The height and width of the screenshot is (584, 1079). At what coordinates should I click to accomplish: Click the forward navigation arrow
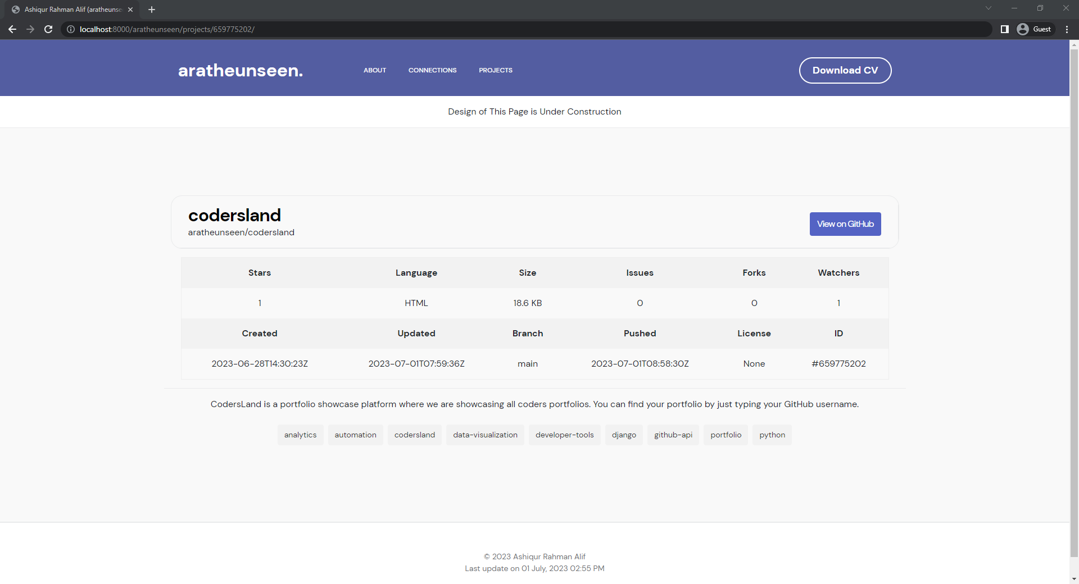click(x=30, y=29)
